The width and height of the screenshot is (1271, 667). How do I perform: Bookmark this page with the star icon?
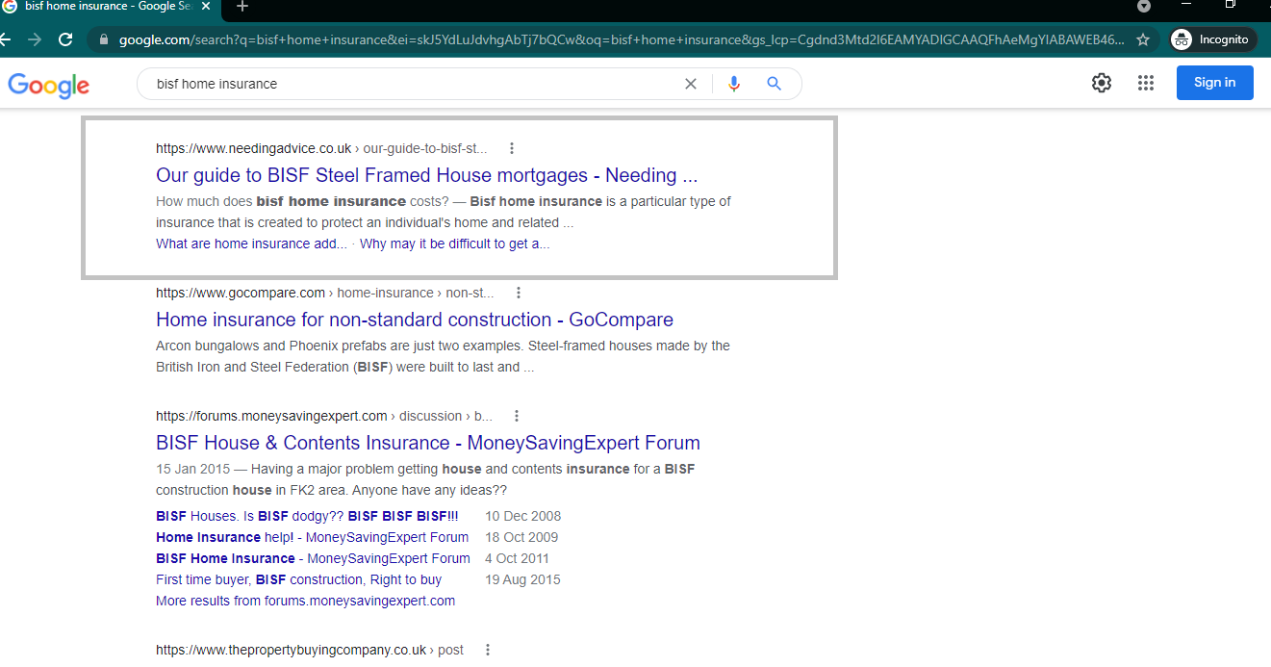(x=1143, y=39)
